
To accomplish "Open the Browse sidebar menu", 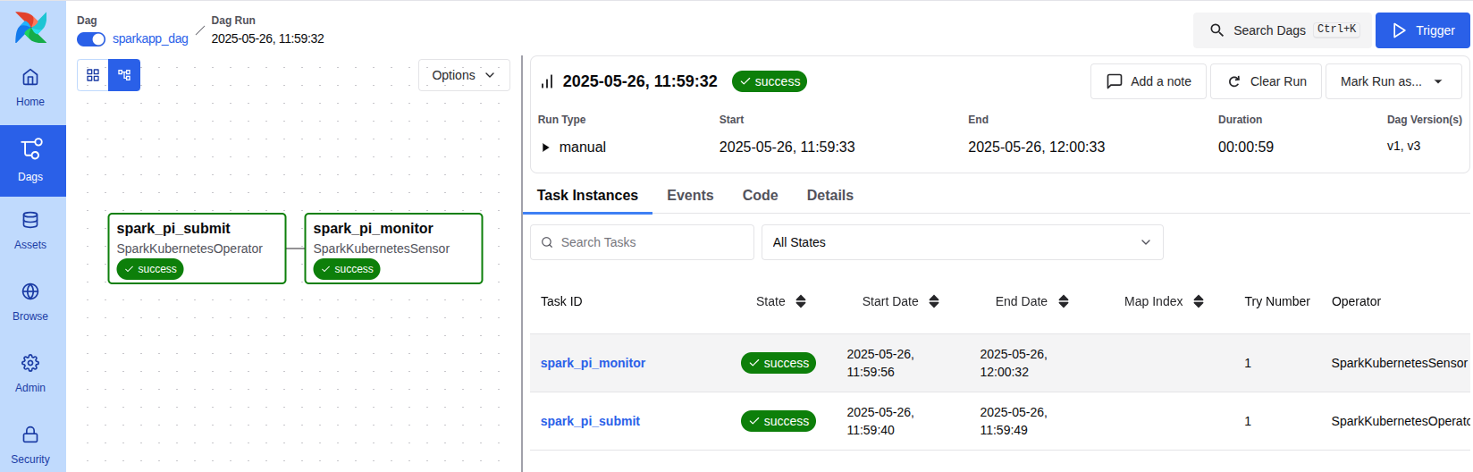I will pyautogui.click(x=30, y=302).
